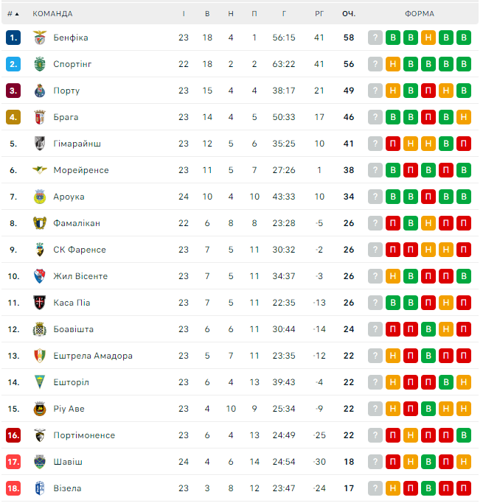Sort standings by ОЧ. points column
Screen dimensions: 483x503
[349, 13]
